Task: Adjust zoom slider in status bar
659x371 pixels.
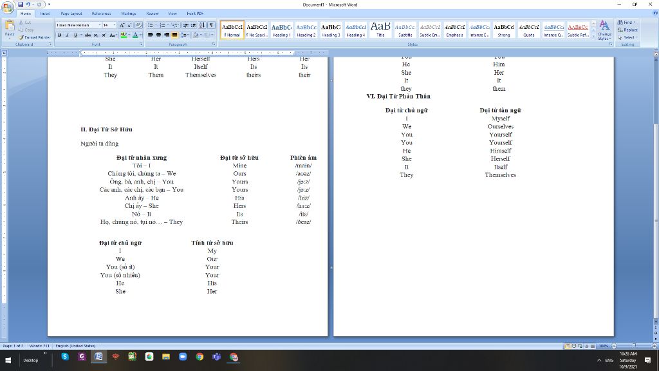Action: (x=634, y=346)
